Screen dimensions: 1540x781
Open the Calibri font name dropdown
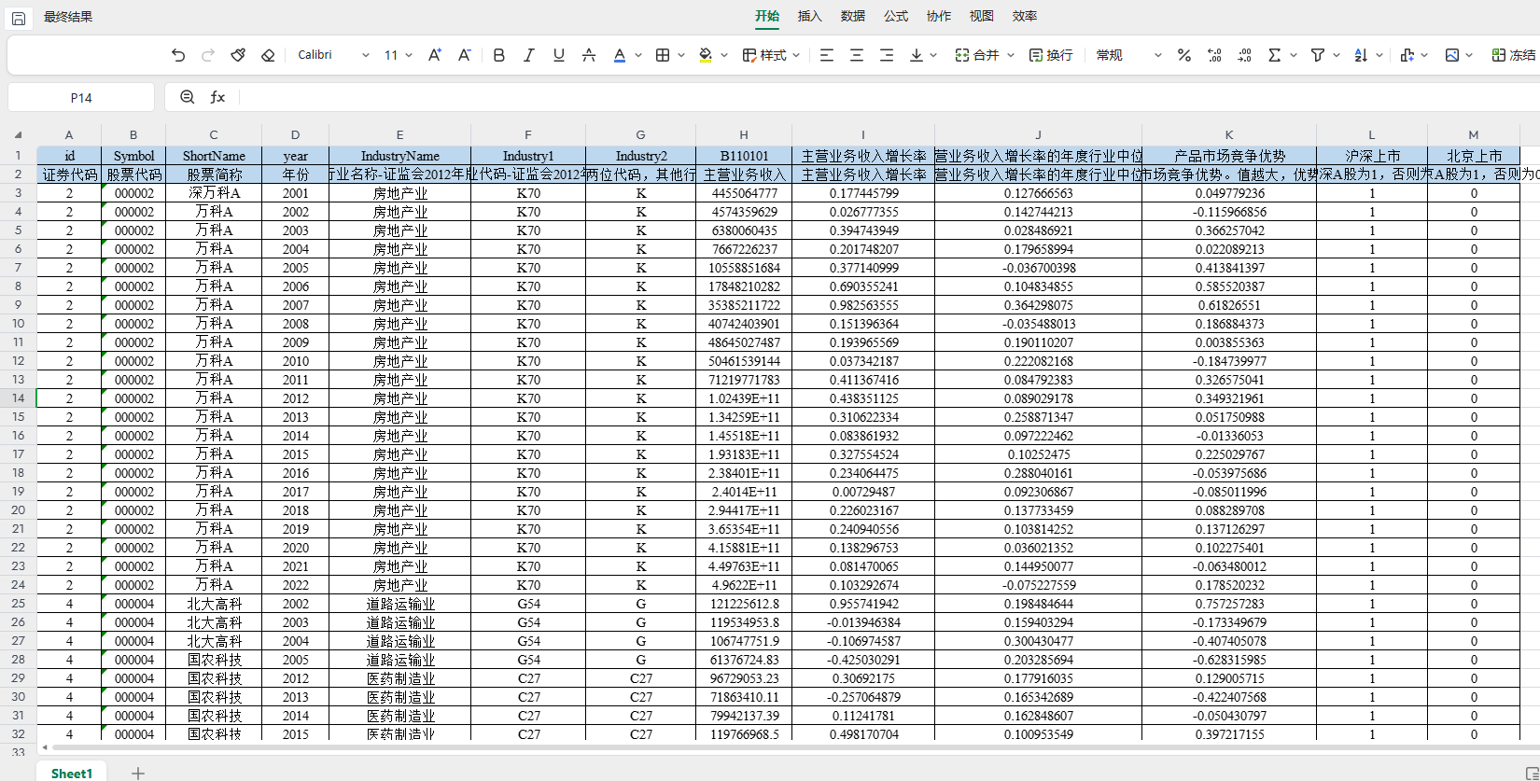tap(333, 55)
